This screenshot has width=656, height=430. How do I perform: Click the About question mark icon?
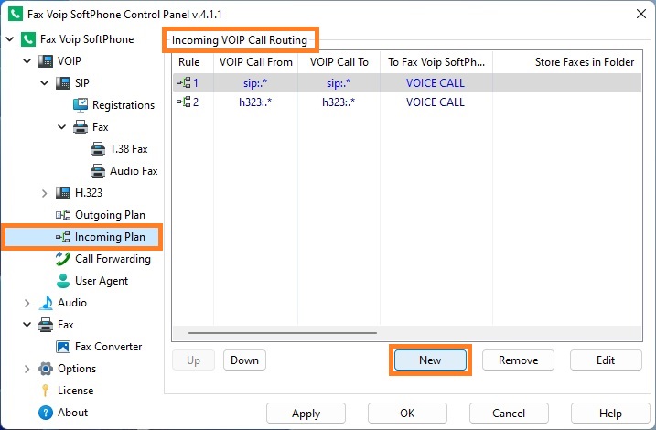(x=46, y=413)
